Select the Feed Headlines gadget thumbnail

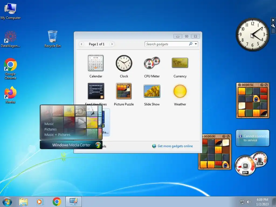tap(96, 91)
